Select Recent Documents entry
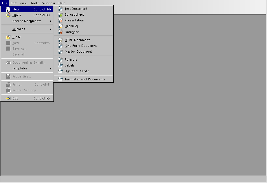The image size is (267, 183). 27,21
